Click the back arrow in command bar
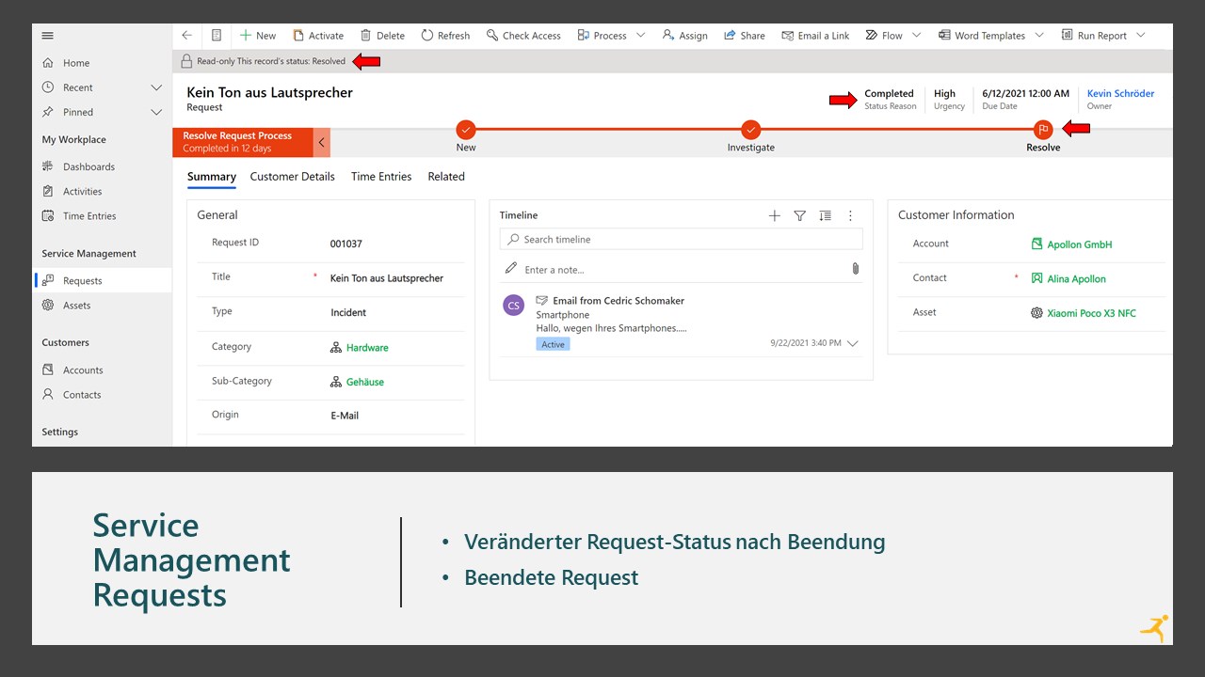The width and height of the screenshot is (1205, 677). click(x=187, y=36)
